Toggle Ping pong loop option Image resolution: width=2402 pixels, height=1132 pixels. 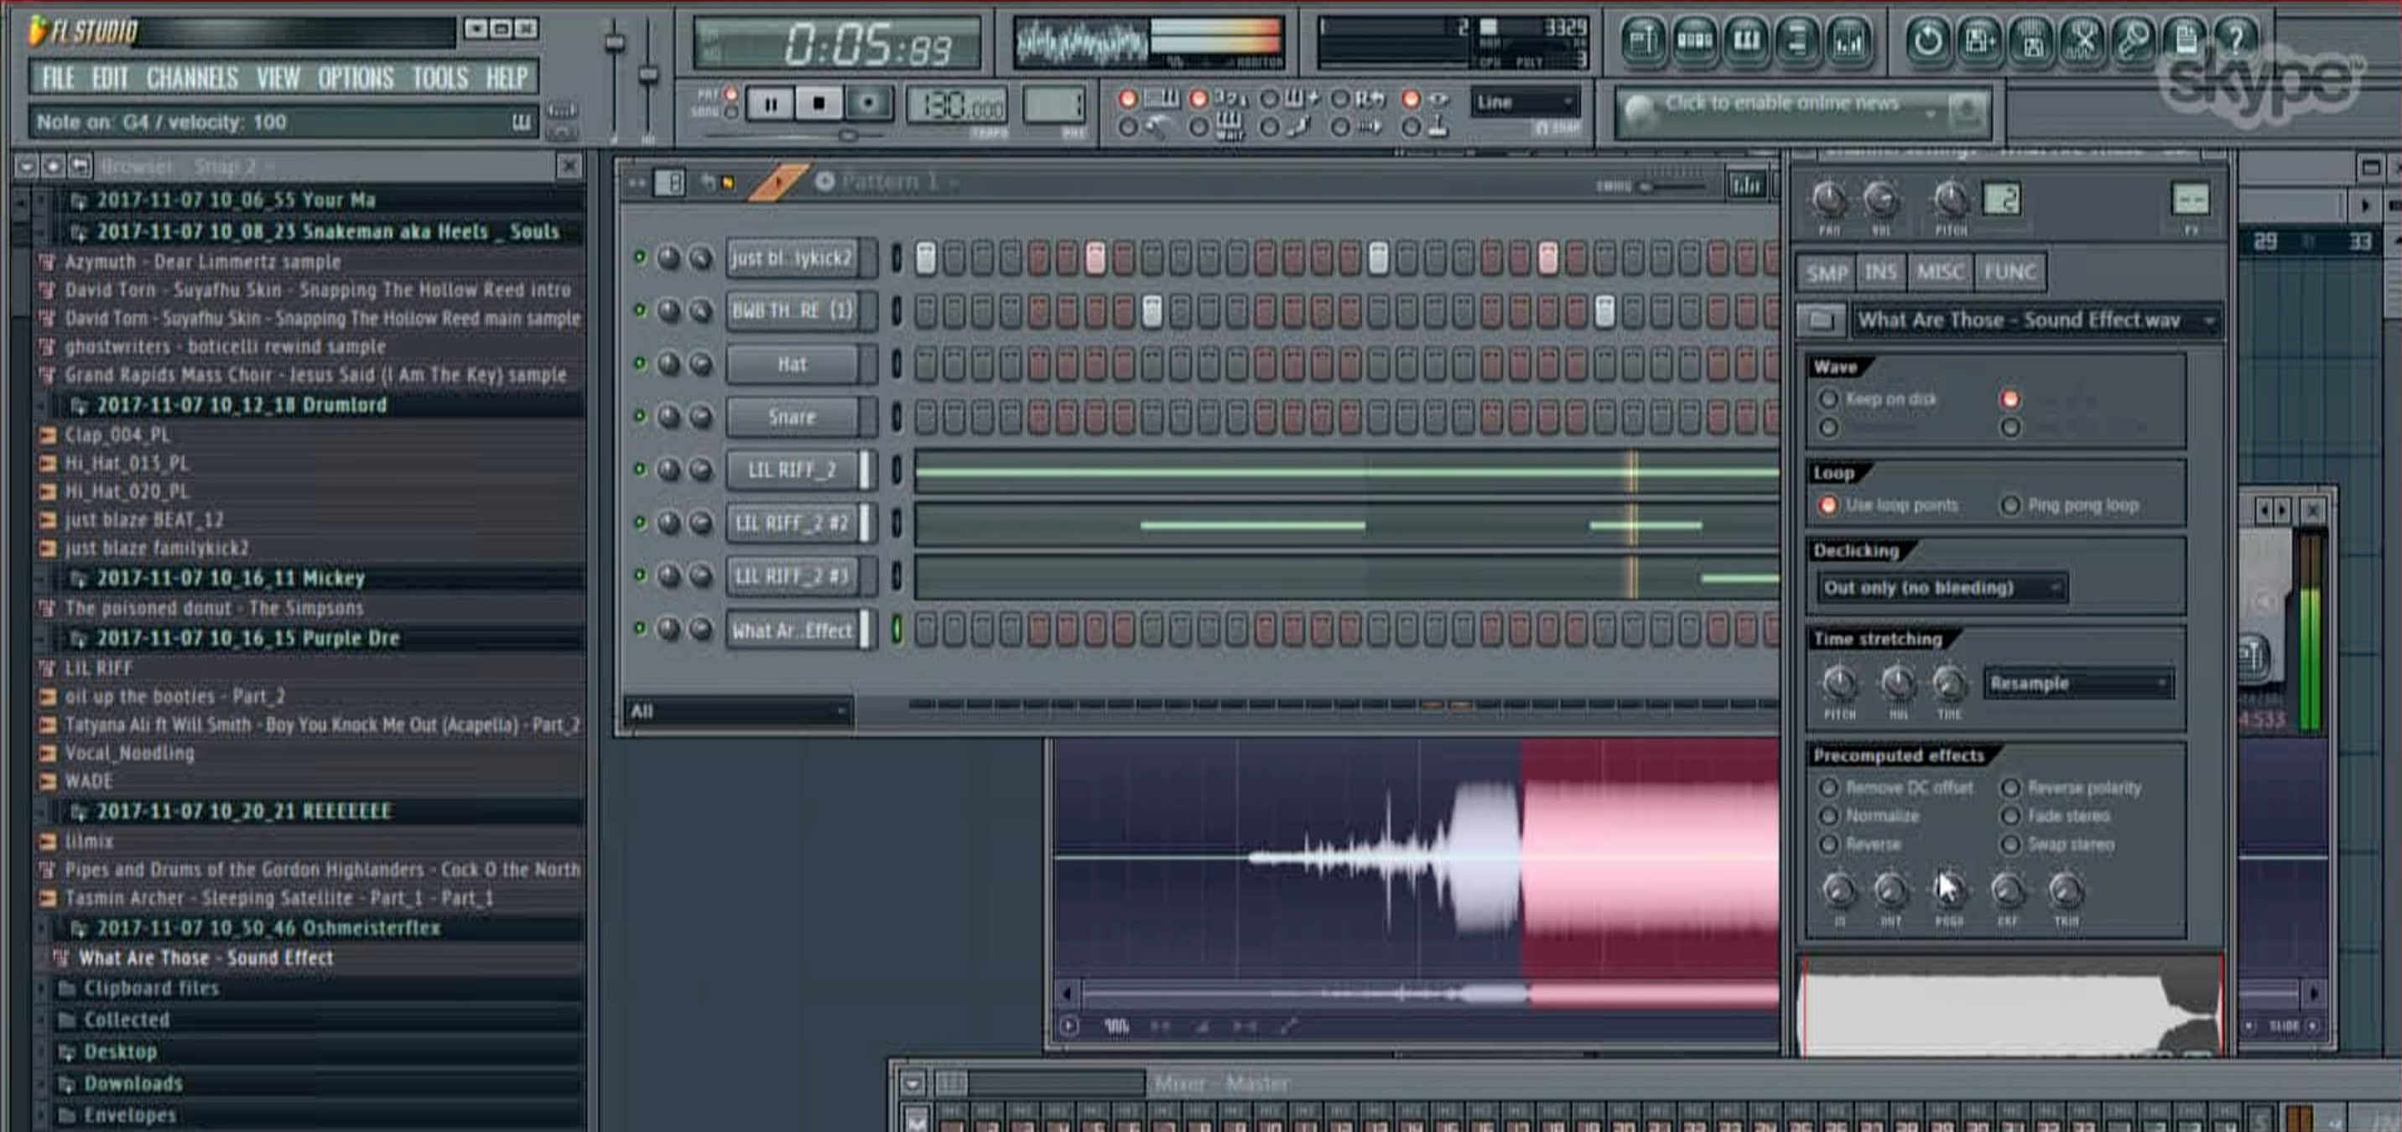(2010, 506)
